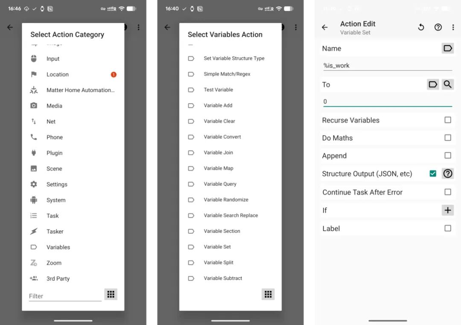Enable Continue Task After Error checkbox
Image resolution: width=461 pixels, height=325 pixels.
pos(448,192)
